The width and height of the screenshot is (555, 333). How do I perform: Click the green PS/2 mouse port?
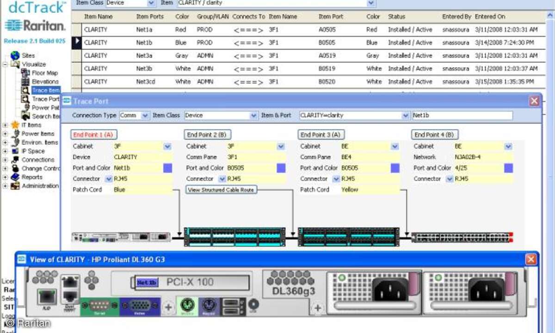click(x=187, y=306)
